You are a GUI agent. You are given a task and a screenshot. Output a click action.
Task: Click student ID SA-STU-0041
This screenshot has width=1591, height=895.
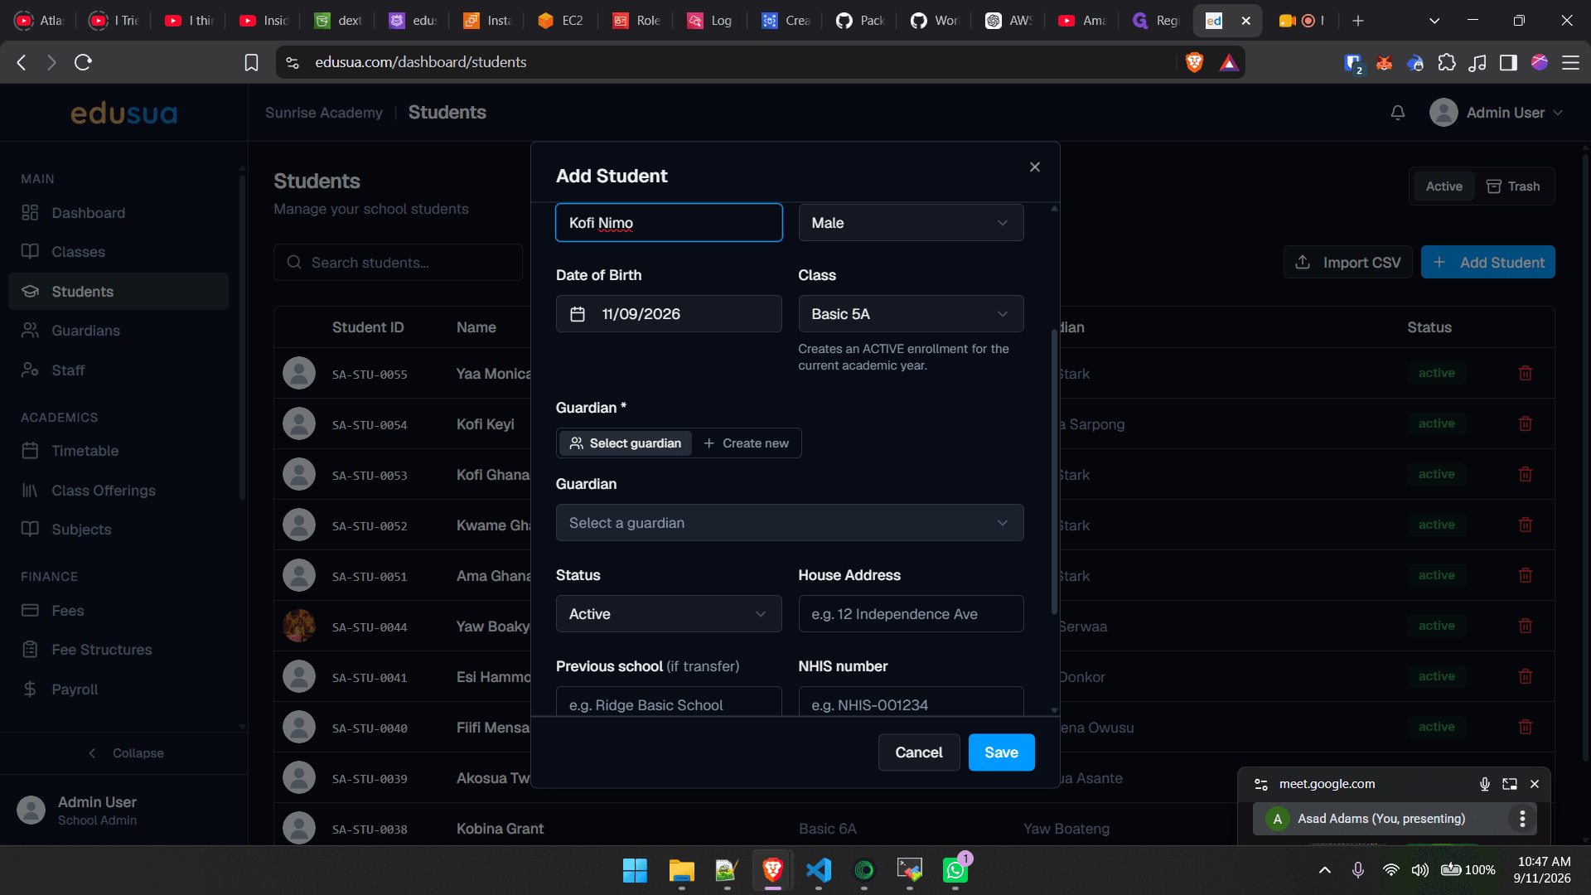coord(370,678)
